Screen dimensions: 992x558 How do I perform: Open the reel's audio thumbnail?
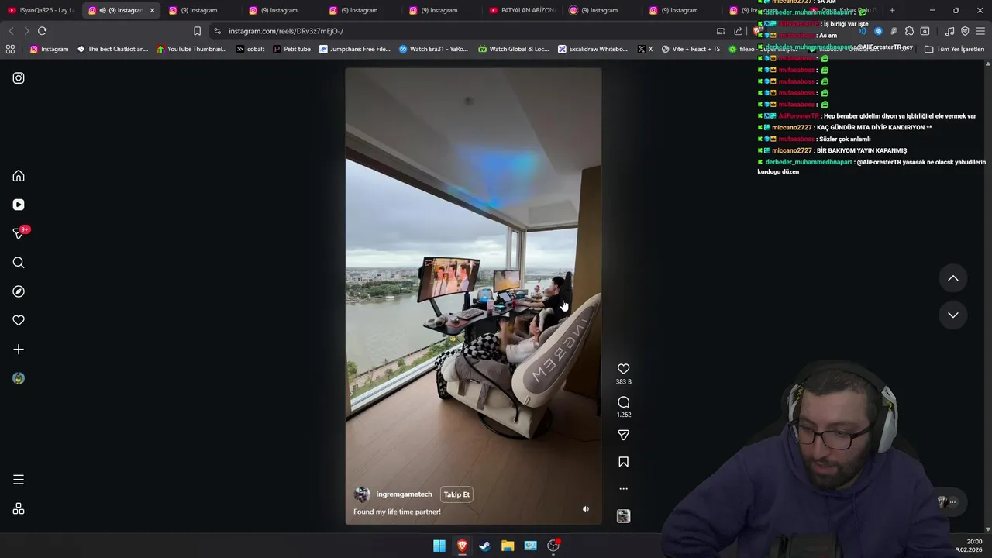coord(623,516)
